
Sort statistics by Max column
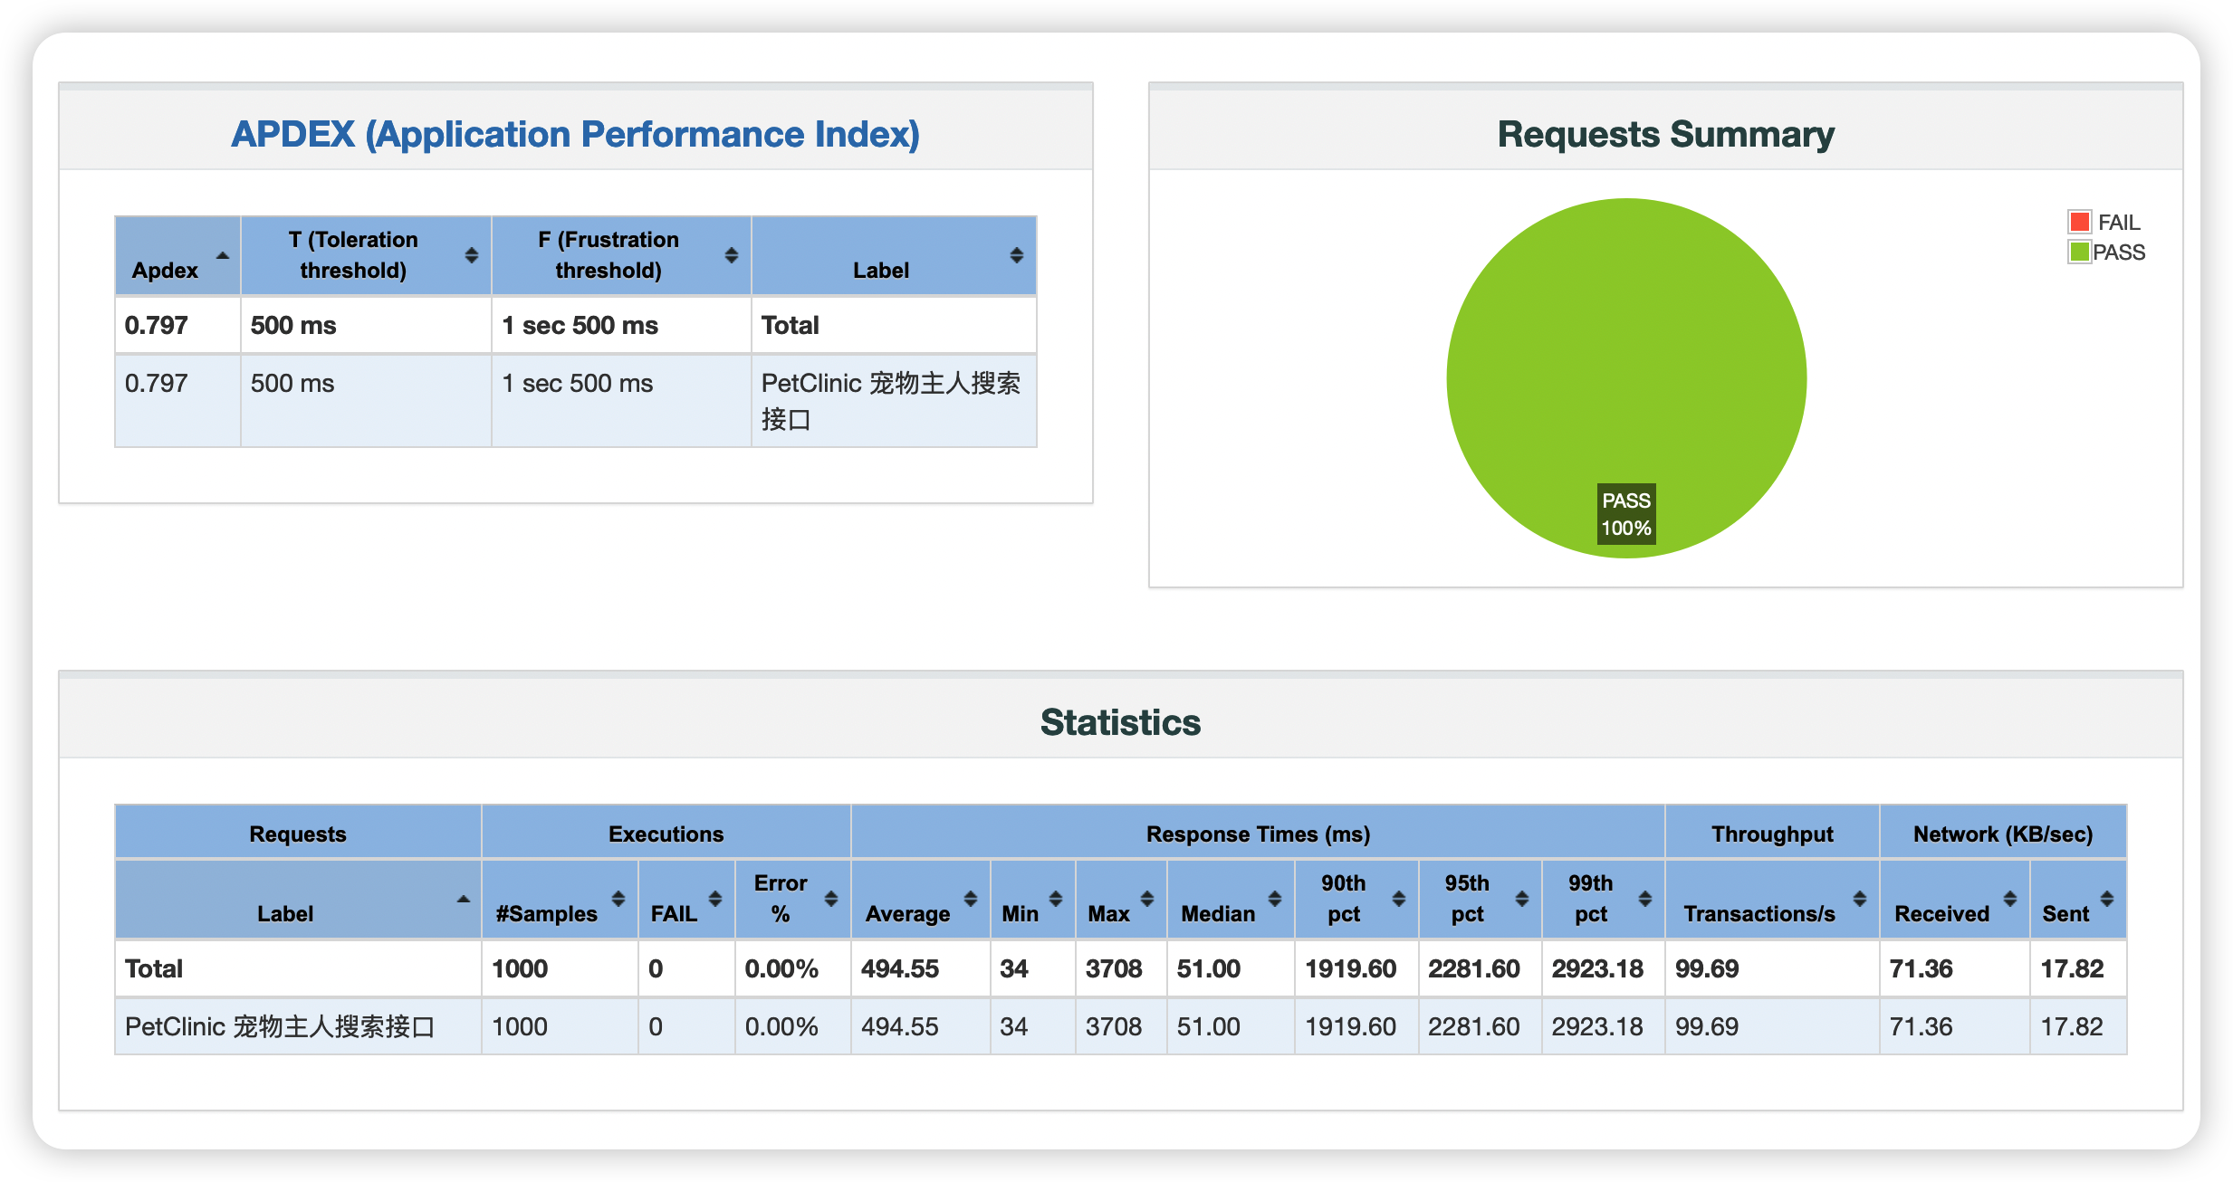pyautogui.click(x=1146, y=899)
